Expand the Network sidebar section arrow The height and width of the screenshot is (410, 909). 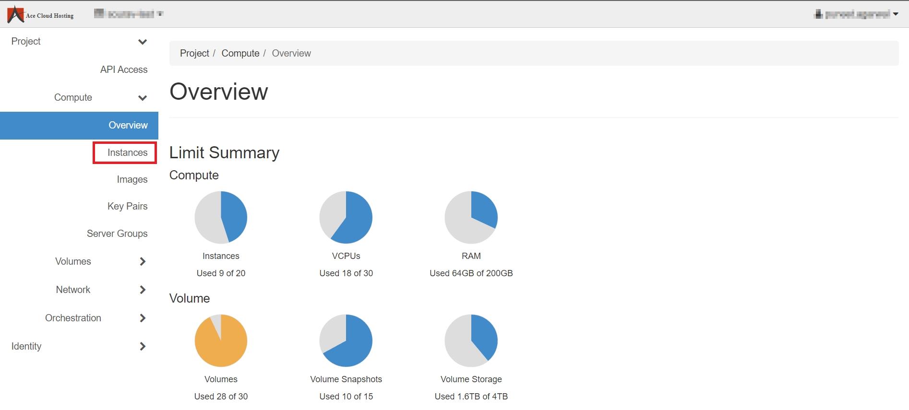click(x=142, y=290)
